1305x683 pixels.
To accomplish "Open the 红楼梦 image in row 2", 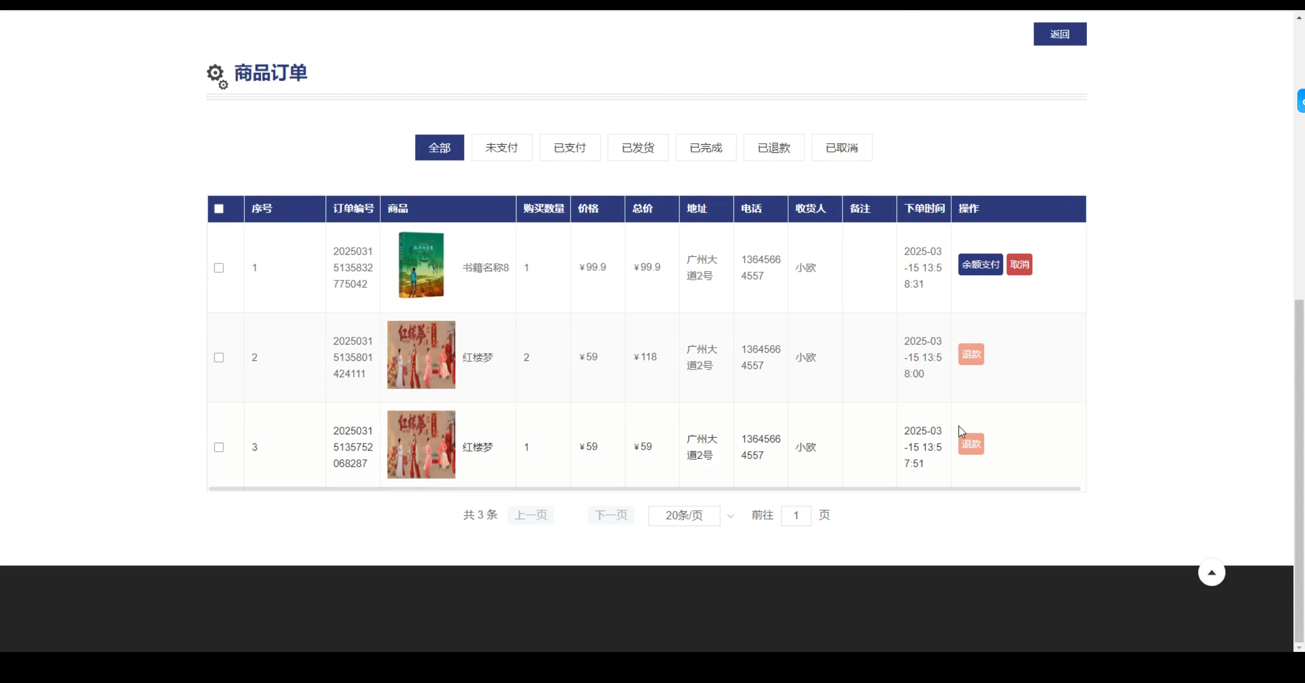I will [x=421, y=355].
